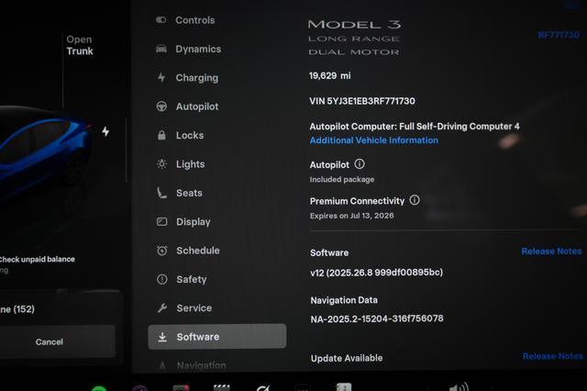Open Release Notes beside Update Available

click(553, 356)
